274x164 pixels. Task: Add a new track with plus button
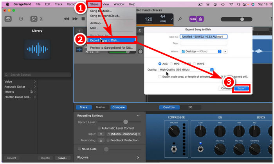(79, 31)
